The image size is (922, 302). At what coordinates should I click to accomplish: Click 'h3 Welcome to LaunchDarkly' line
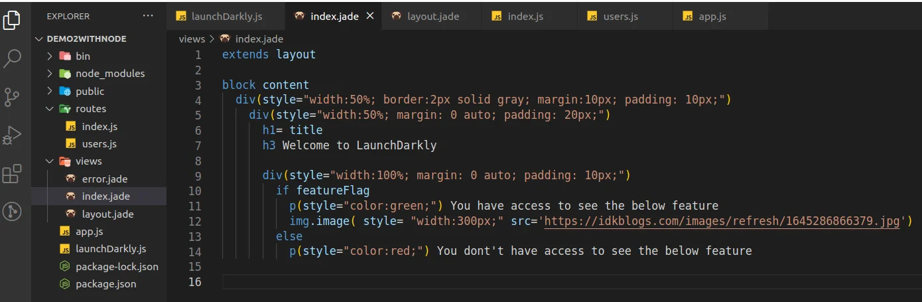[350, 145]
